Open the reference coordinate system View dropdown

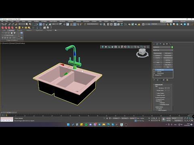[x=55, y=24]
